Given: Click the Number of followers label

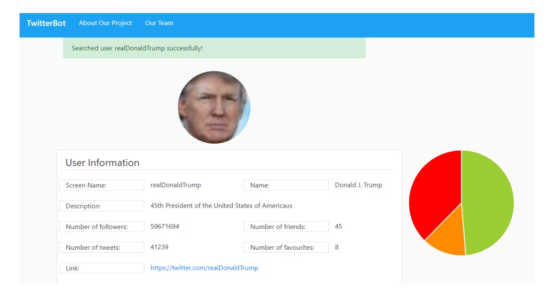Looking at the screenshot, I should click(x=102, y=227).
